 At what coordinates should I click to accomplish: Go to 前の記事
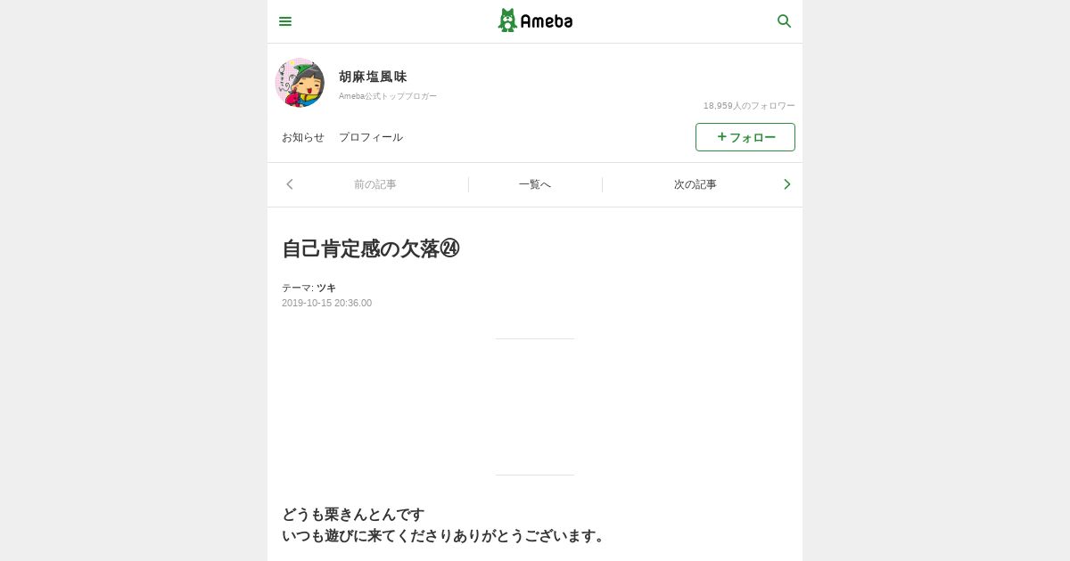(375, 184)
